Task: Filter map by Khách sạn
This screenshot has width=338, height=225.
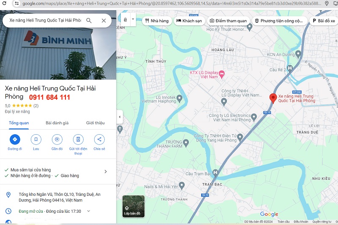Action: (188, 21)
